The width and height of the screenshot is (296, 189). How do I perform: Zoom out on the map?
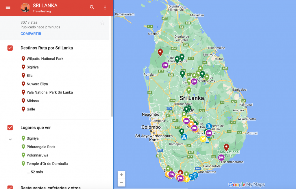[121, 182]
